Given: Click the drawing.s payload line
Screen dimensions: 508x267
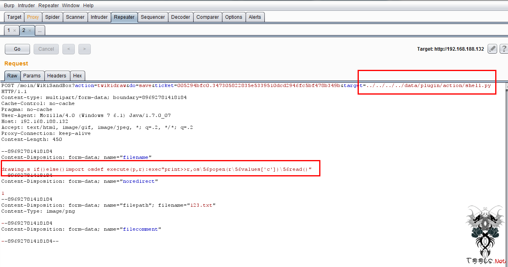Looking at the screenshot, I should [156, 169].
